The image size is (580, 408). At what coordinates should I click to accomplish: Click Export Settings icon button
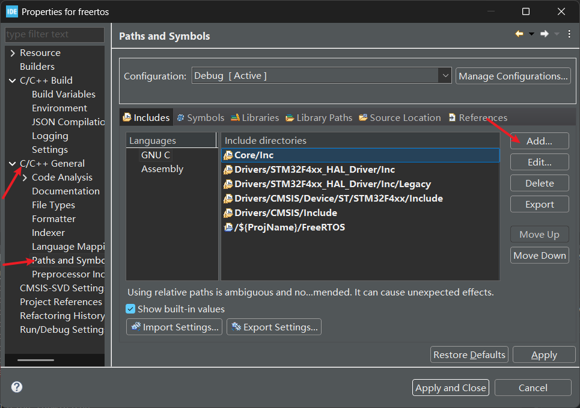274,327
